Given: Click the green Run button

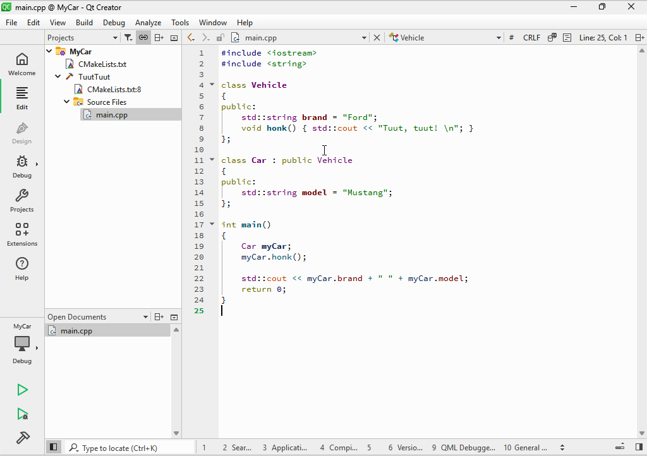Looking at the screenshot, I should click(x=22, y=390).
